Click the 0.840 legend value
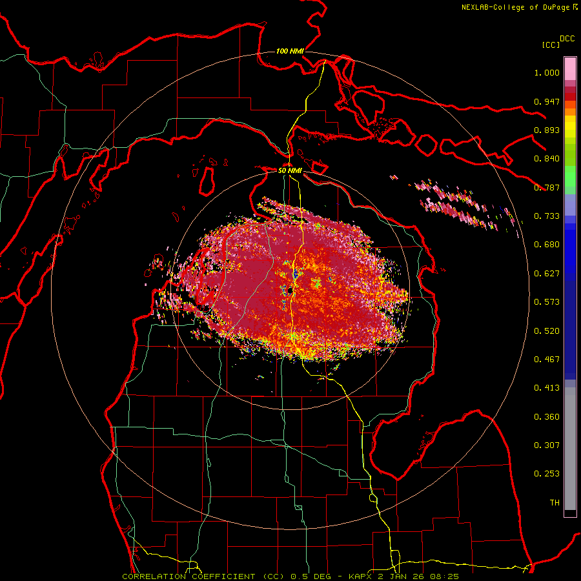This screenshot has height=581, width=581. tap(547, 159)
